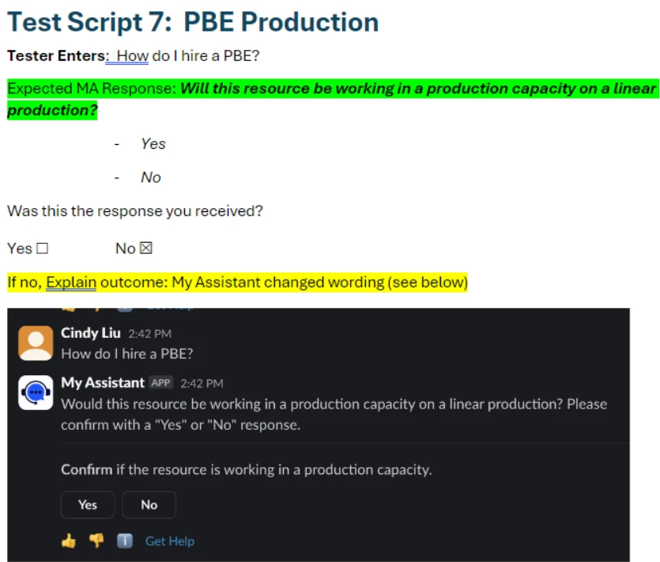
Task: Click the Cindy Liu sender name
Action: click(x=90, y=333)
